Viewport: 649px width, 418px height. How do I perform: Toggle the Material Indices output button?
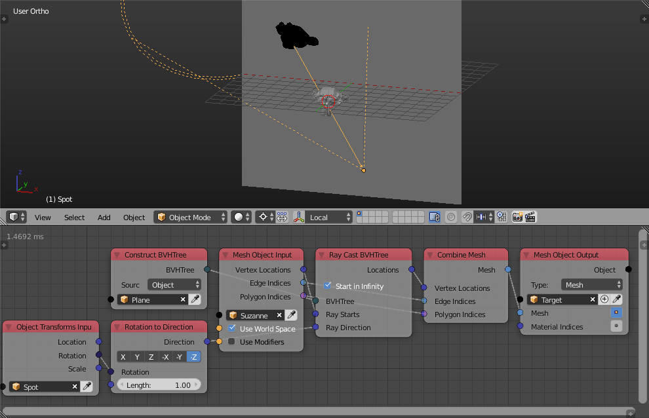[616, 326]
